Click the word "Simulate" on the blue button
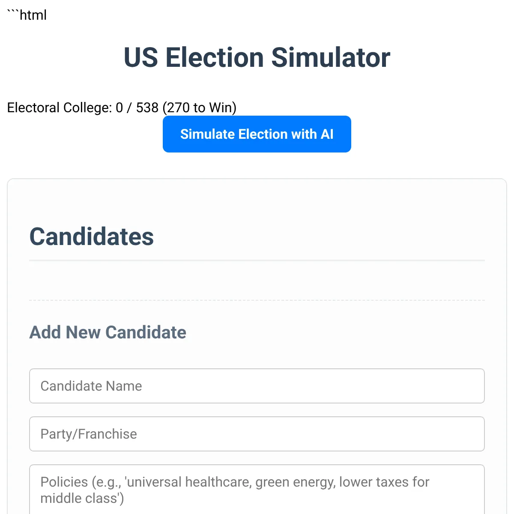514x514 pixels. coord(207,134)
